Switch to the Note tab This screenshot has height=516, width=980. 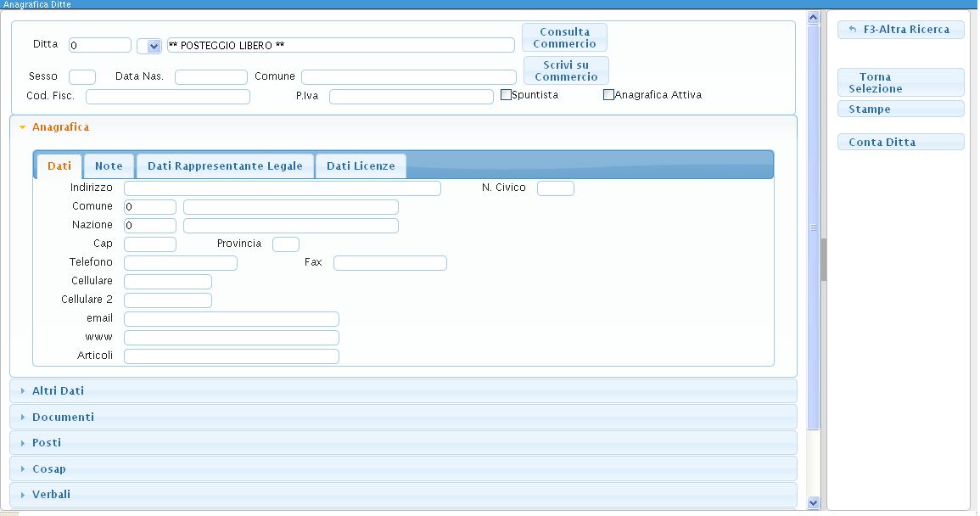point(109,166)
